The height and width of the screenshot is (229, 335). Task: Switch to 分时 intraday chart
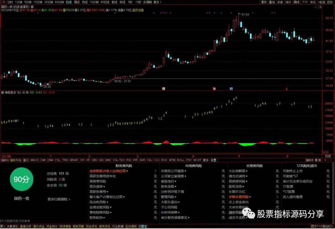(x=10, y=2)
